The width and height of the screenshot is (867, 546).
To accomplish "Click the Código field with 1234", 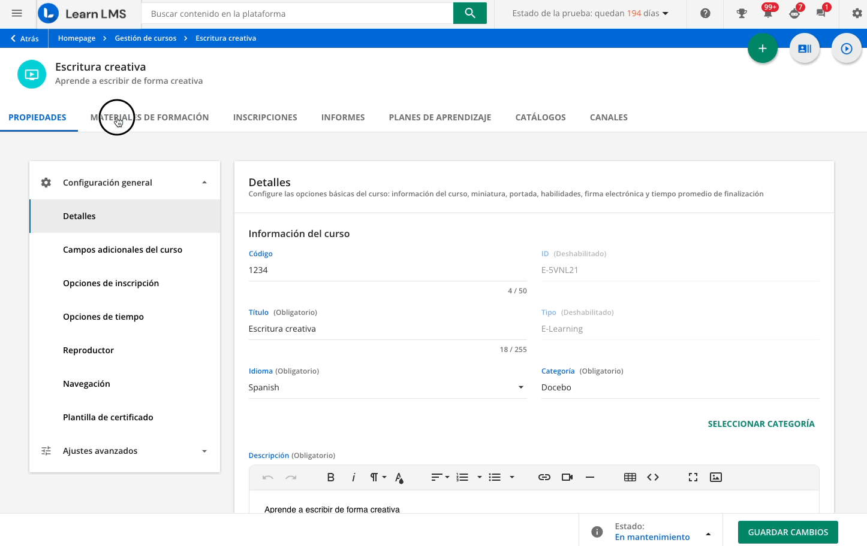I will point(387,270).
